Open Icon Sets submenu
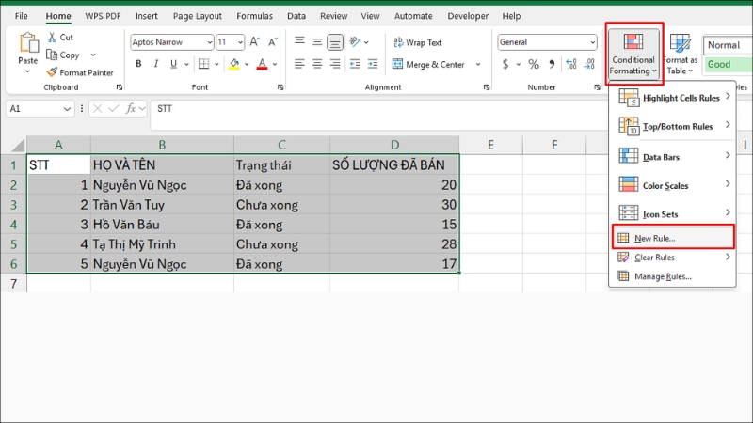Viewport: 753px width, 423px height. (672, 214)
